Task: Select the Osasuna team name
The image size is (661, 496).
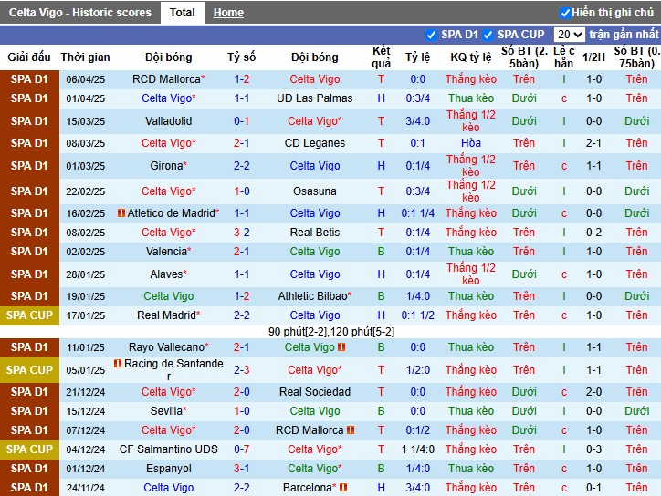Action: click(314, 191)
